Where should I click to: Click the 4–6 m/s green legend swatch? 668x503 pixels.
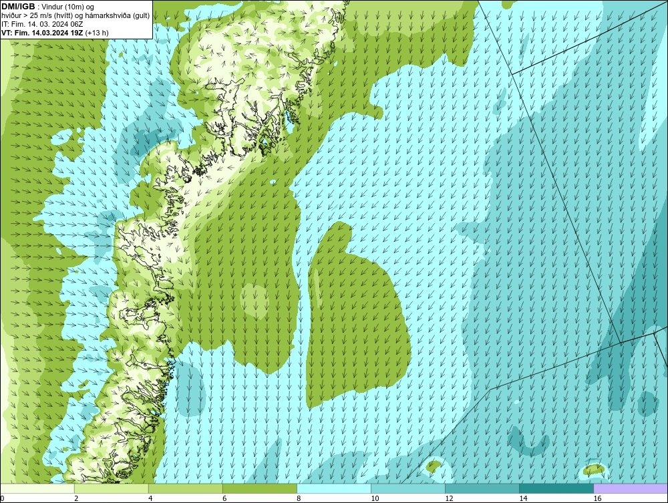(x=185, y=488)
